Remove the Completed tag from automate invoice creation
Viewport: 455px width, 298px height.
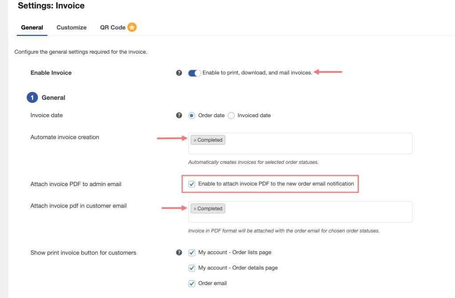click(x=196, y=139)
